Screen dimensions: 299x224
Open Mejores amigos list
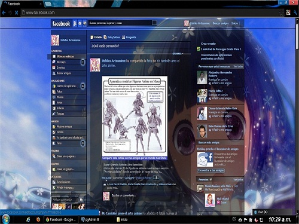tap(69, 127)
